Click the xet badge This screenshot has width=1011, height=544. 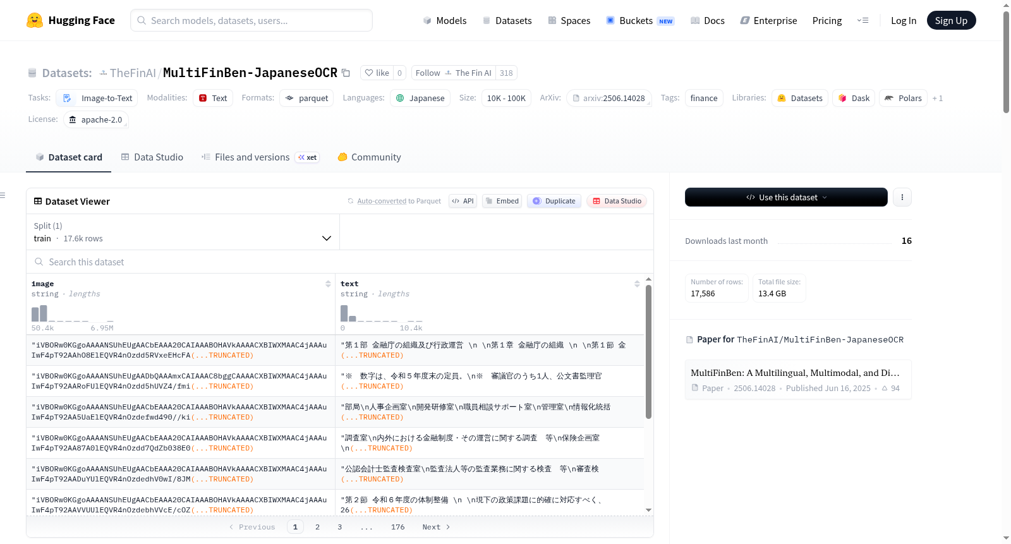tap(307, 157)
